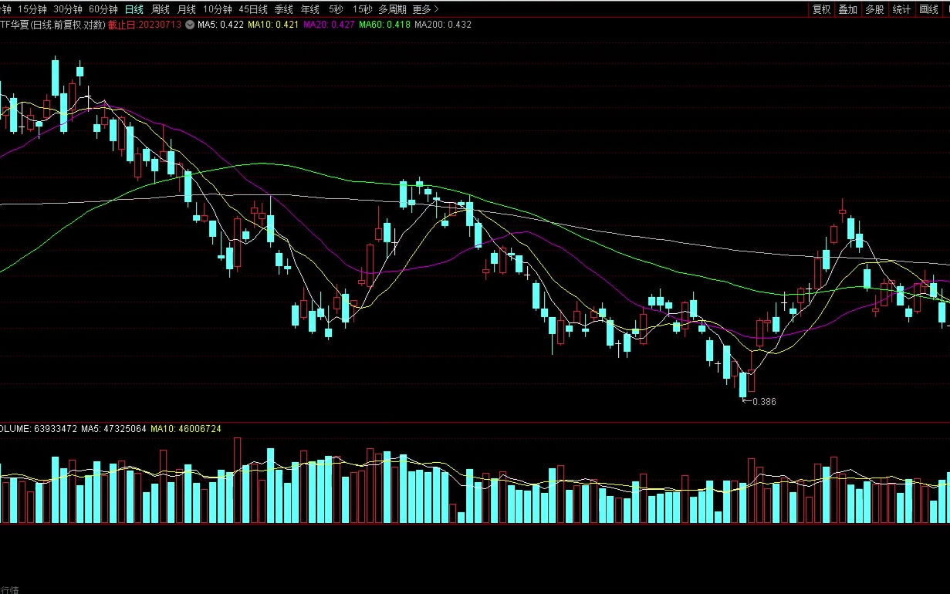Switch to the 15分钟 period tab

(32, 9)
